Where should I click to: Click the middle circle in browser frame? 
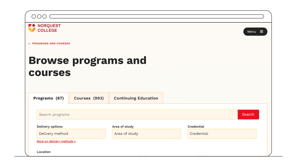tap(39, 16)
